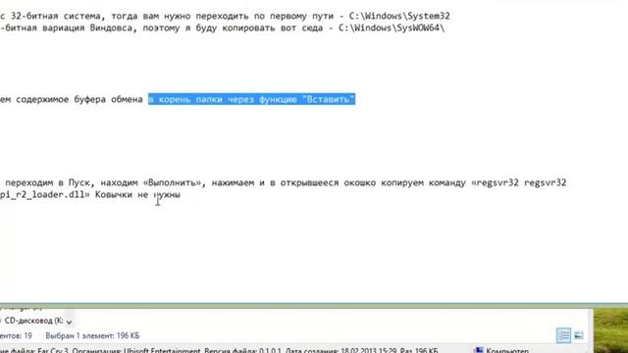Click the path C:\Windows\System32 in the text
This screenshot has height=353, width=628.
pos(399,16)
